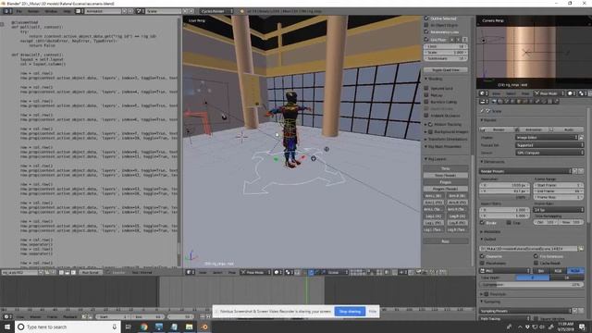The height and width of the screenshot is (333, 592).
Task: Open the Playback menu in the timeline header
Action: click(70, 316)
